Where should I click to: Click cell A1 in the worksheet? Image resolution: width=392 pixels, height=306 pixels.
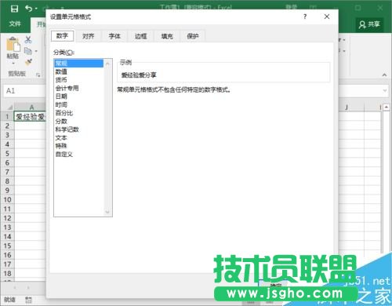[30, 117]
